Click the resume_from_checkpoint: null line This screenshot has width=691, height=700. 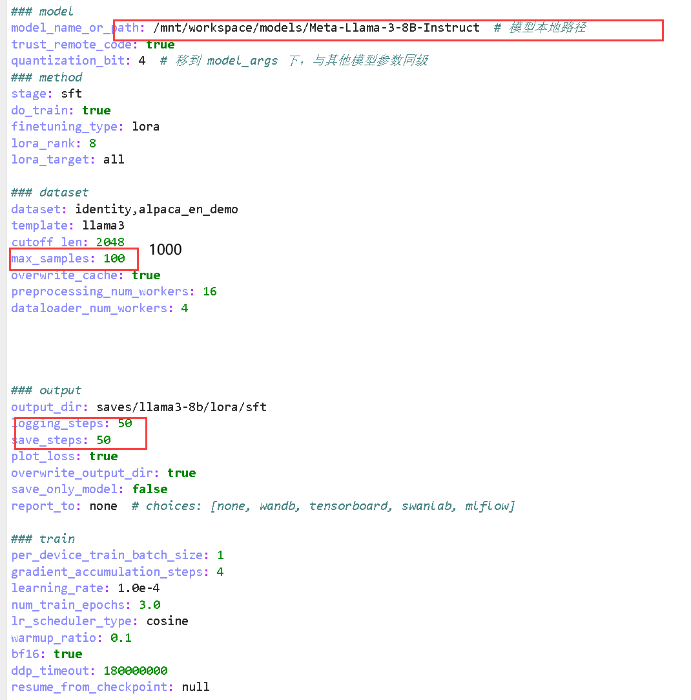(x=110, y=687)
